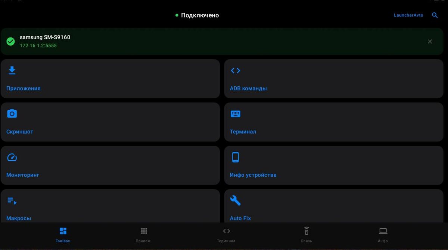Open ADB команды card label
The image size is (448, 250).
248,89
